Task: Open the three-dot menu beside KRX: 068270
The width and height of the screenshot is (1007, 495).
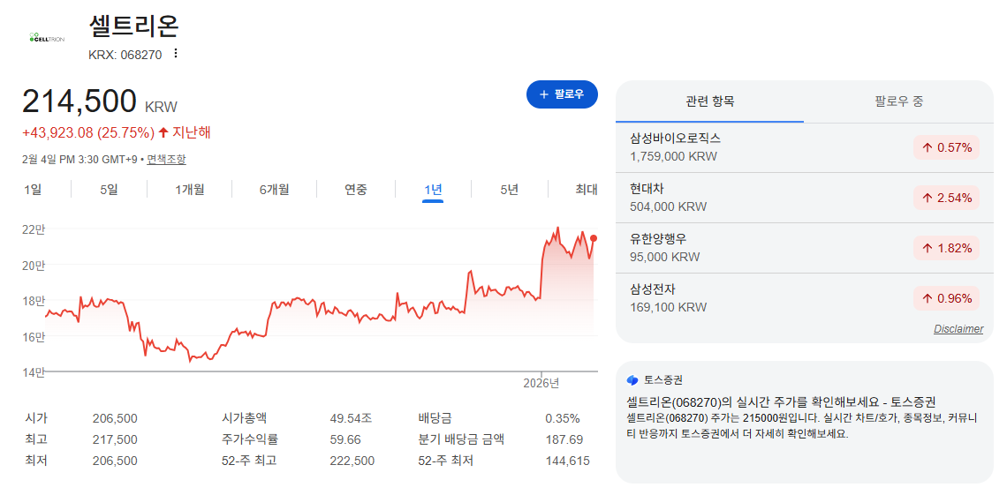Action: (176, 54)
